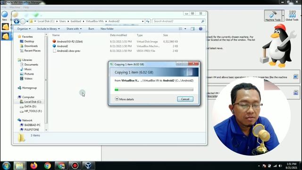
Task: Open recent locations dropdown arrow
Action: point(27,21)
